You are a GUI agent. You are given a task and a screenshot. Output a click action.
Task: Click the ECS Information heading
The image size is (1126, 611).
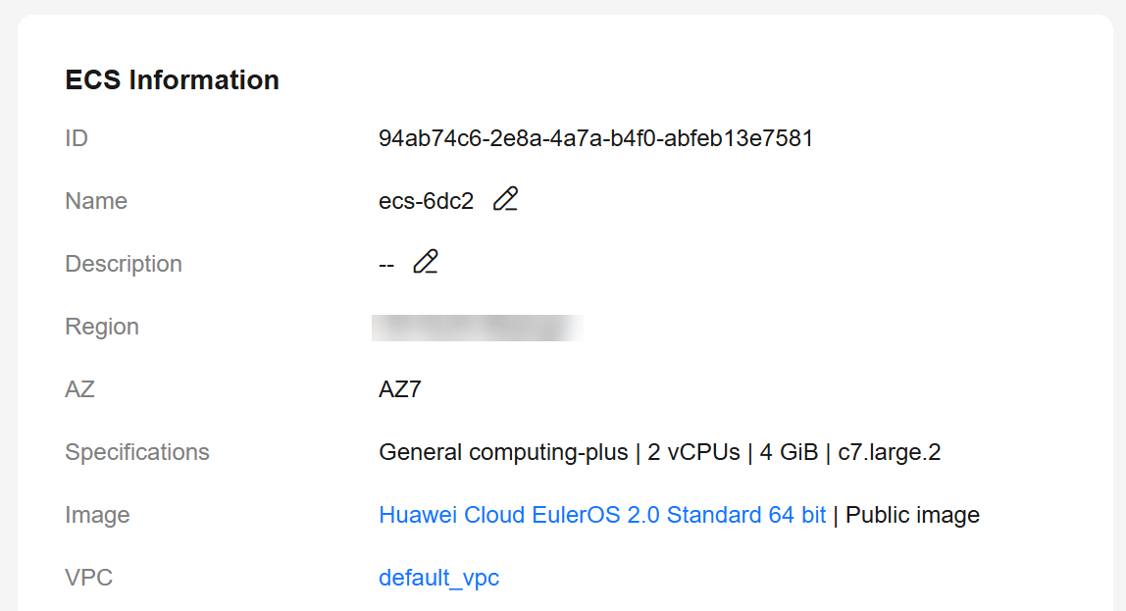coord(172,80)
